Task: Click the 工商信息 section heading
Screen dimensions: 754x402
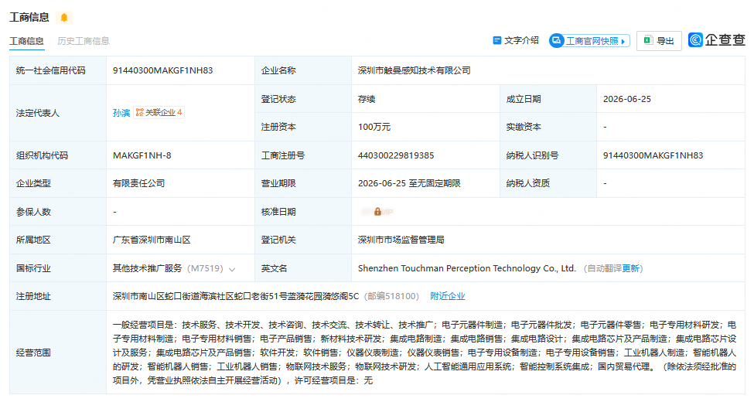Action: pyautogui.click(x=29, y=18)
